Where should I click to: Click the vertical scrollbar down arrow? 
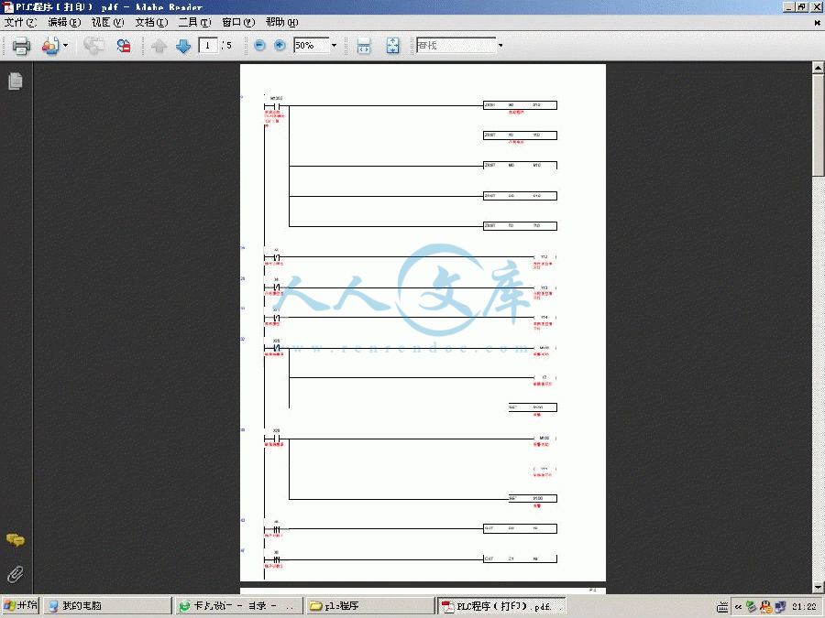(x=819, y=587)
